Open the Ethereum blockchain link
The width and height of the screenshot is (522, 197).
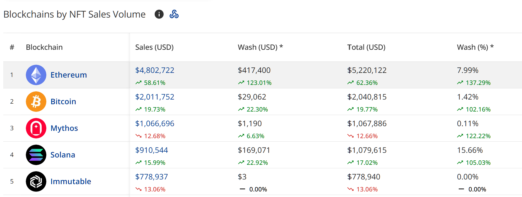(x=69, y=75)
